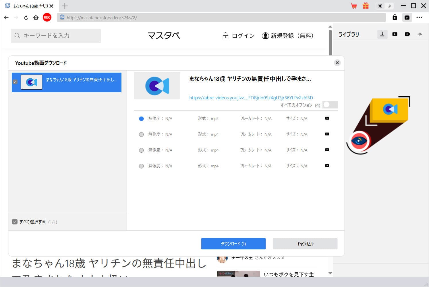Screen dimensions: 429x287
Task: Click video icon on first option row
Action: point(327,118)
